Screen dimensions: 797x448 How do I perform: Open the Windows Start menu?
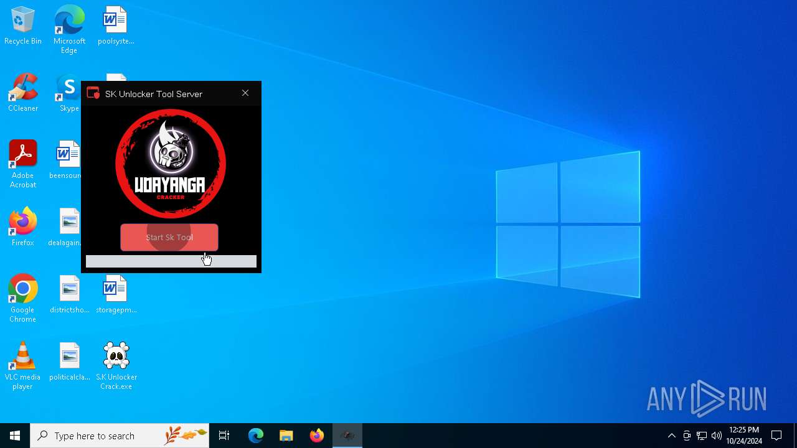tap(15, 436)
